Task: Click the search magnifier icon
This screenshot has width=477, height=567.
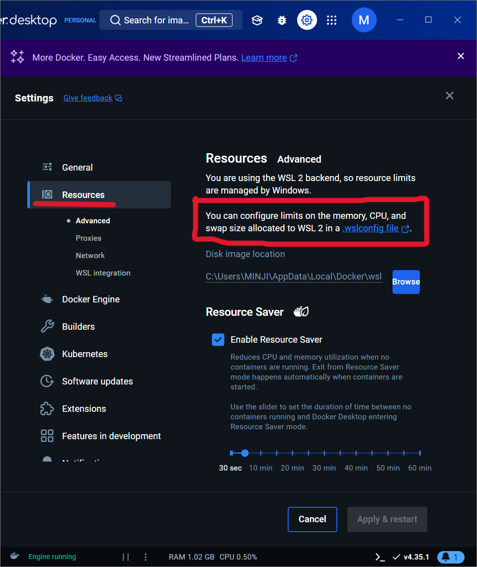Action: pos(115,20)
